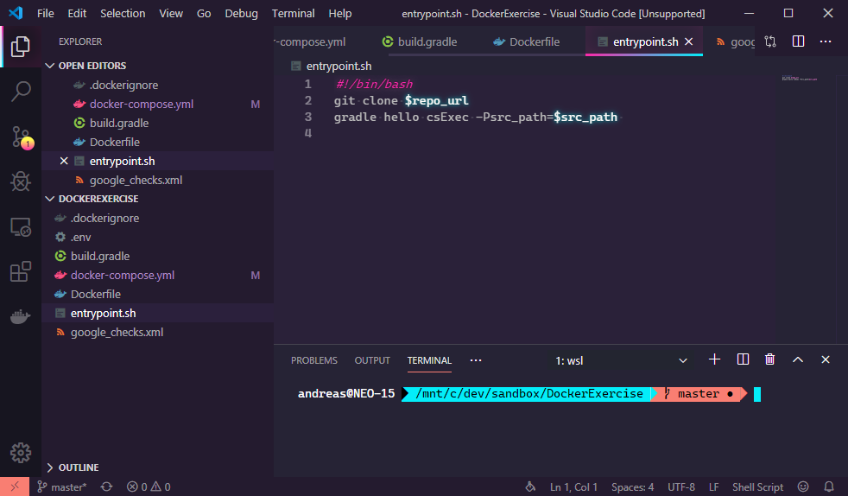Screen dimensions: 848x496
Task: Open editor More Actions ellipsis
Action: [826, 41]
